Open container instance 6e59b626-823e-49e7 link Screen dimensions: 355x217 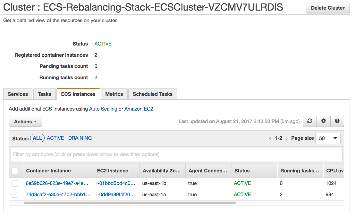(57, 183)
